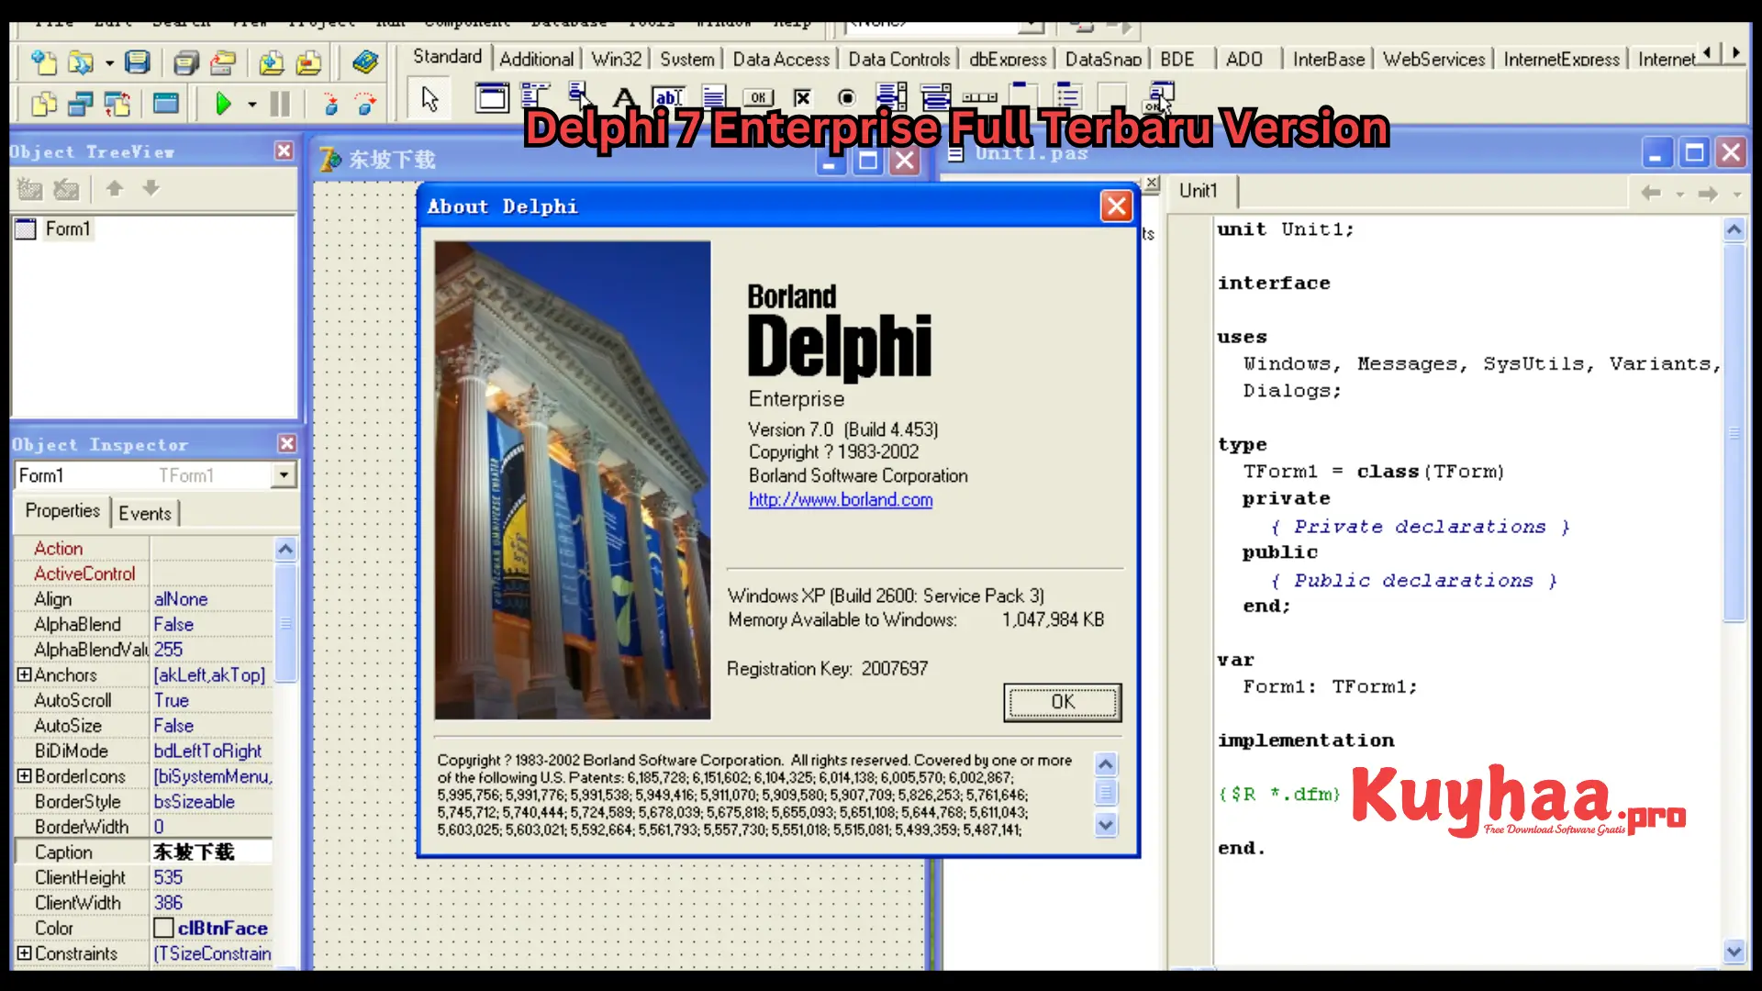Select the RadioGroup component in palette
This screenshot has height=991, width=1762.
tap(1067, 97)
